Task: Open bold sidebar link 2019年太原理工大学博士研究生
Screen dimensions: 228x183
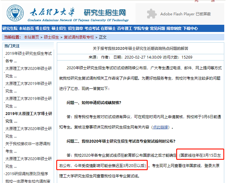Action: (29, 117)
